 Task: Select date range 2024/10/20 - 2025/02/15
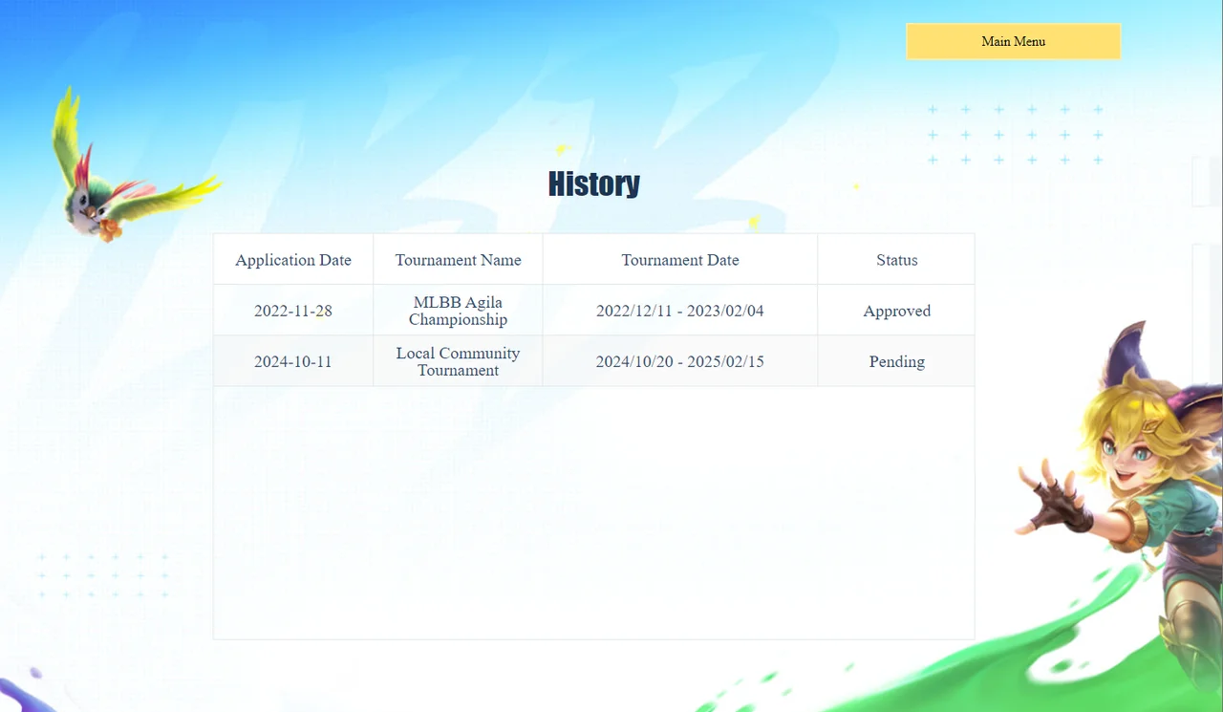(679, 361)
